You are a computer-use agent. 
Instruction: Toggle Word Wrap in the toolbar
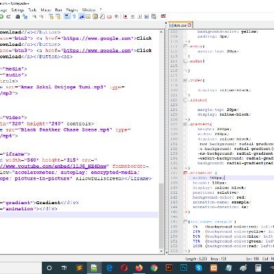click(67, 16)
